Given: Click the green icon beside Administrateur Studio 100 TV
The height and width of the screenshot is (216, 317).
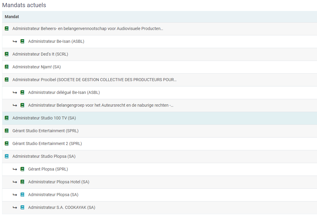Looking at the screenshot, I should (x=7, y=118).
